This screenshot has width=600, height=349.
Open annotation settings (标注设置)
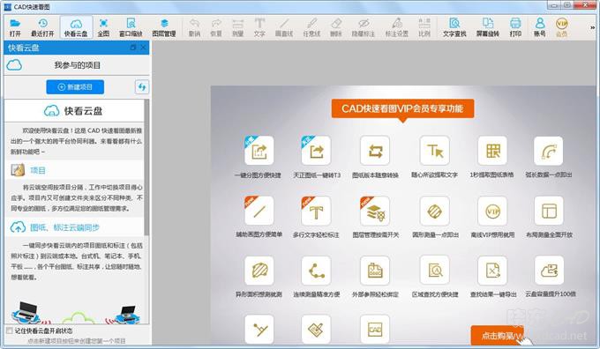point(397,27)
